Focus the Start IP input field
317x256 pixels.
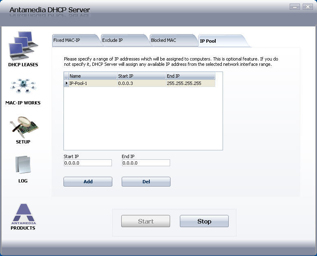(87, 163)
